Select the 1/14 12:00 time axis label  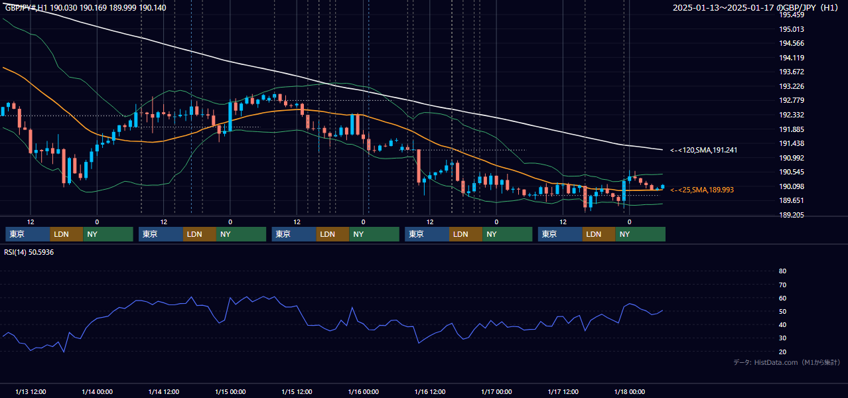click(x=163, y=391)
